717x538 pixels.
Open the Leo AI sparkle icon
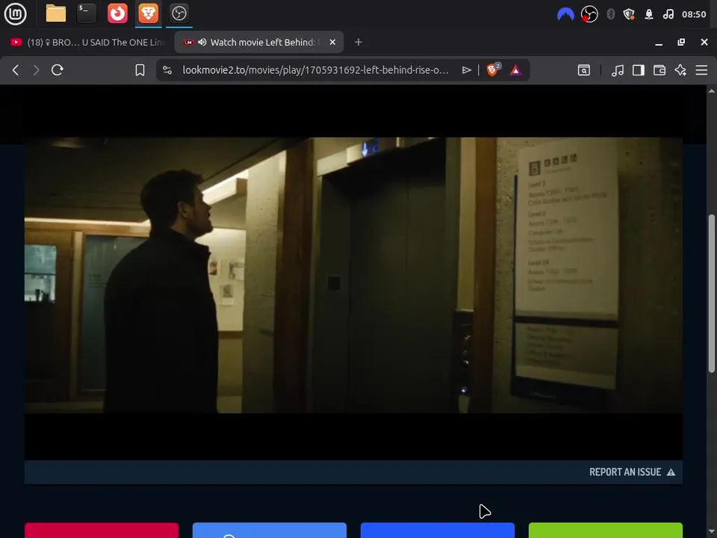[680, 70]
